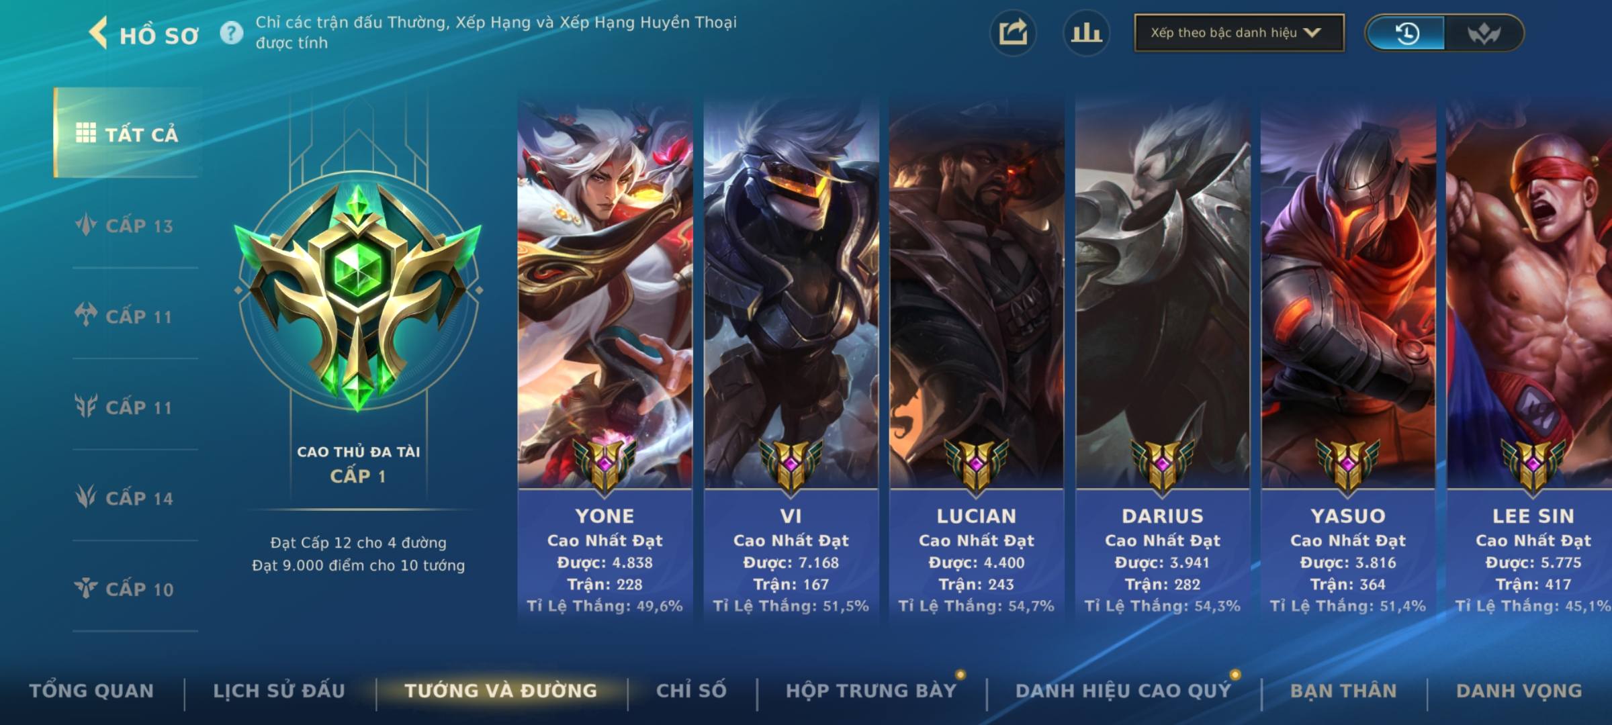Open Xếp theo bậc danh hiệu dropdown

pos(1239,33)
